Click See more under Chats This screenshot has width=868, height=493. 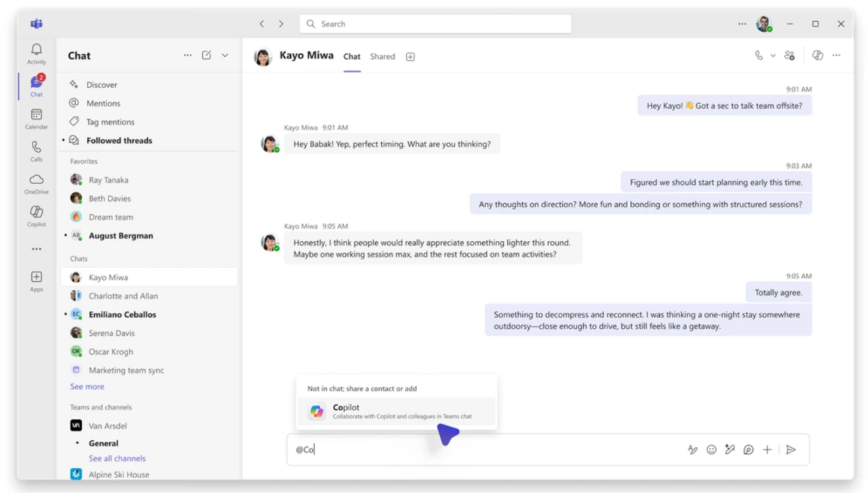(x=87, y=386)
